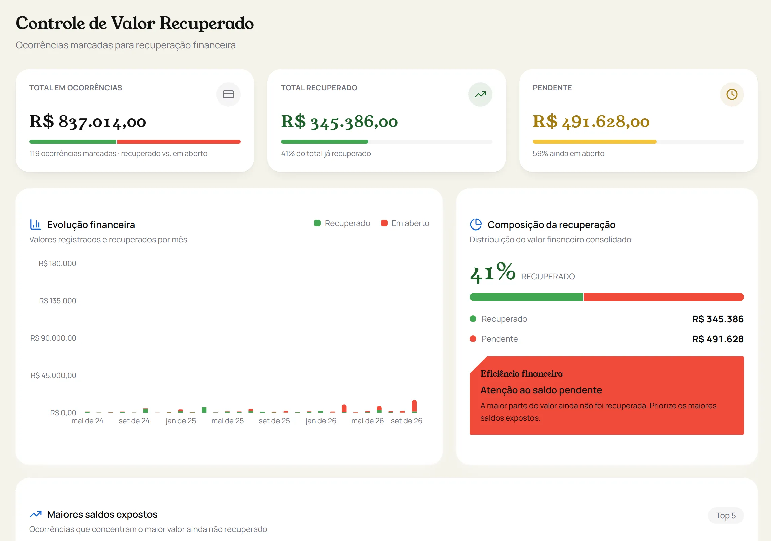Click the 'TOTAL RECUPERADO' card label
The width and height of the screenshot is (771, 541).
pyautogui.click(x=319, y=88)
